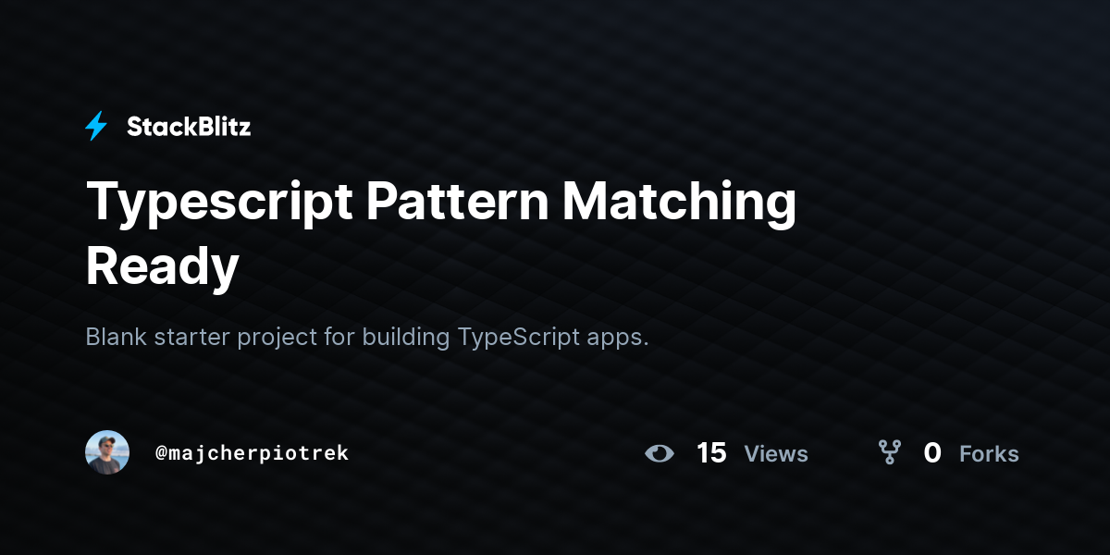This screenshot has width=1110, height=555.
Task: Click the StackBlitz lightning bolt logo
Action: (96, 127)
